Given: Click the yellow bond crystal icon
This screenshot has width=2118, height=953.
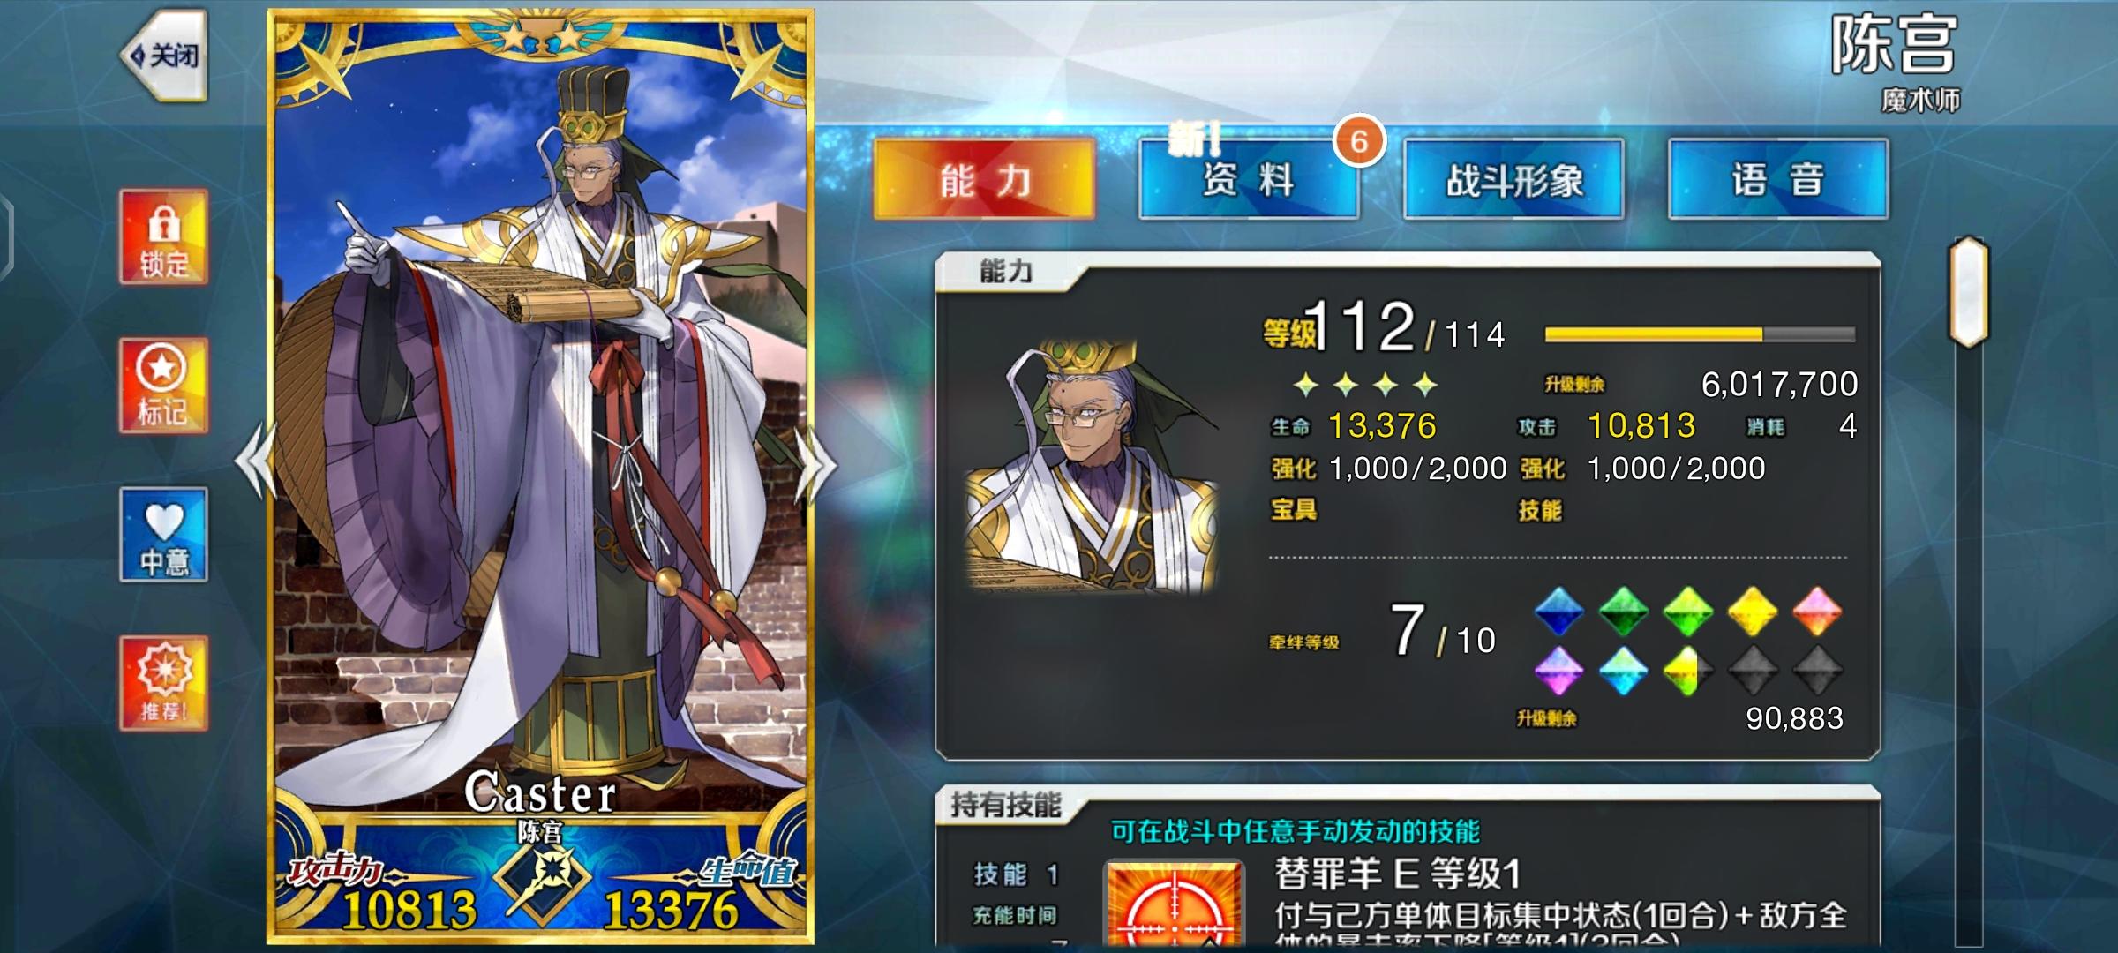Looking at the screenshot, I should (x=1753, y=611).
